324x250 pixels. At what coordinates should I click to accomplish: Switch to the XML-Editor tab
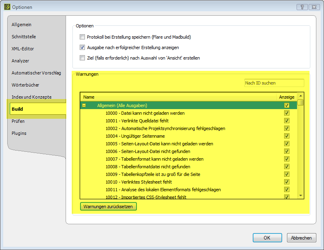(x=23, y=49)
